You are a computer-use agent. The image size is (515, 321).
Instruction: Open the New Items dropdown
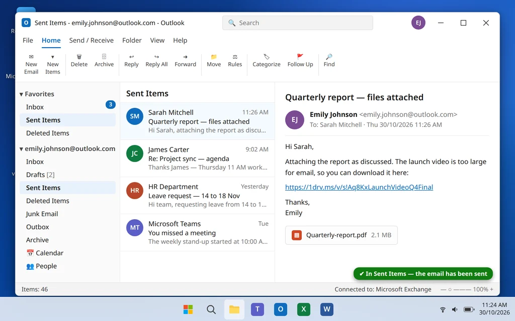tap(52, 64)
